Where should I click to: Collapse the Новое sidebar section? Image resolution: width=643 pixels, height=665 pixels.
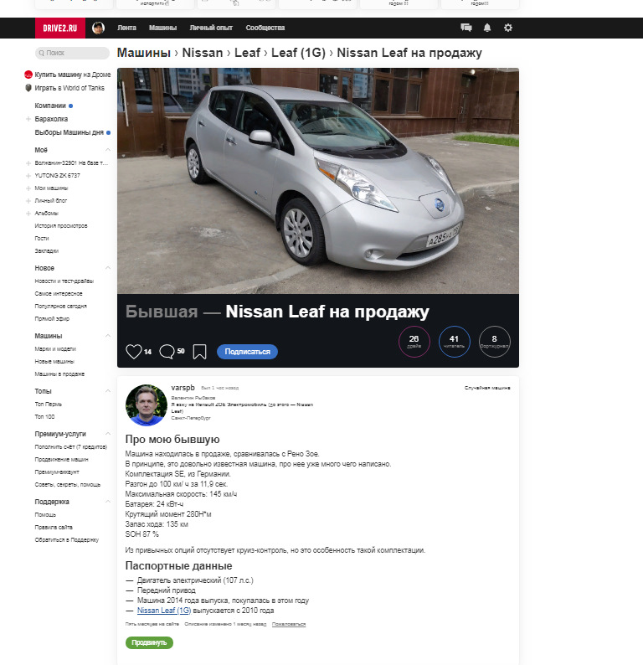(x=108, y=268)
